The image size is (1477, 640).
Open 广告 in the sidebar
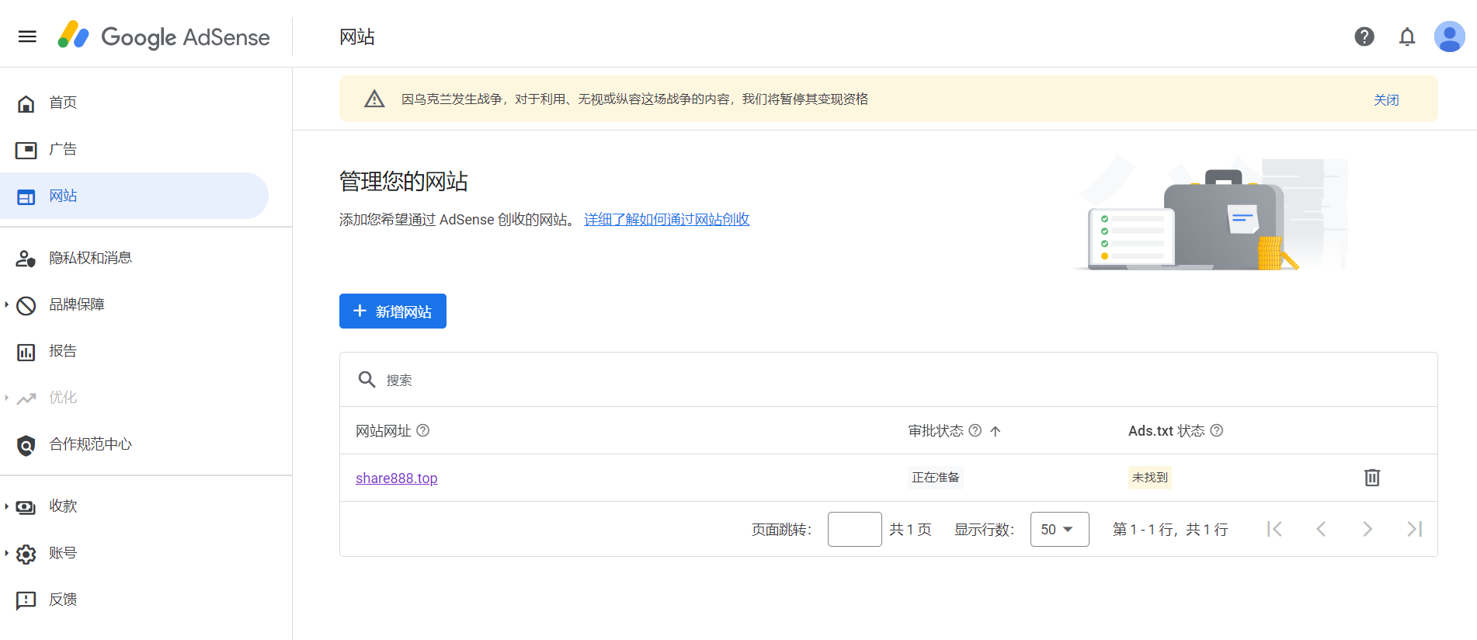click(x=134, y=149)
